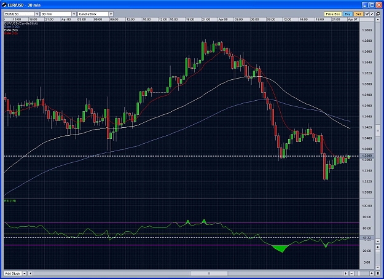
Task: Click the 1.3600 price axis label
Action: (367, 30)
